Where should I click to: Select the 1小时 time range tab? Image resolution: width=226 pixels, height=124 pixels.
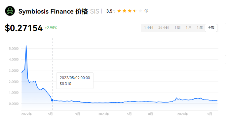pyautogui.click(x=149, y=28)
